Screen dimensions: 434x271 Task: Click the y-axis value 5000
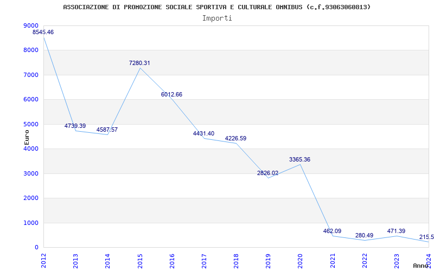31,124
